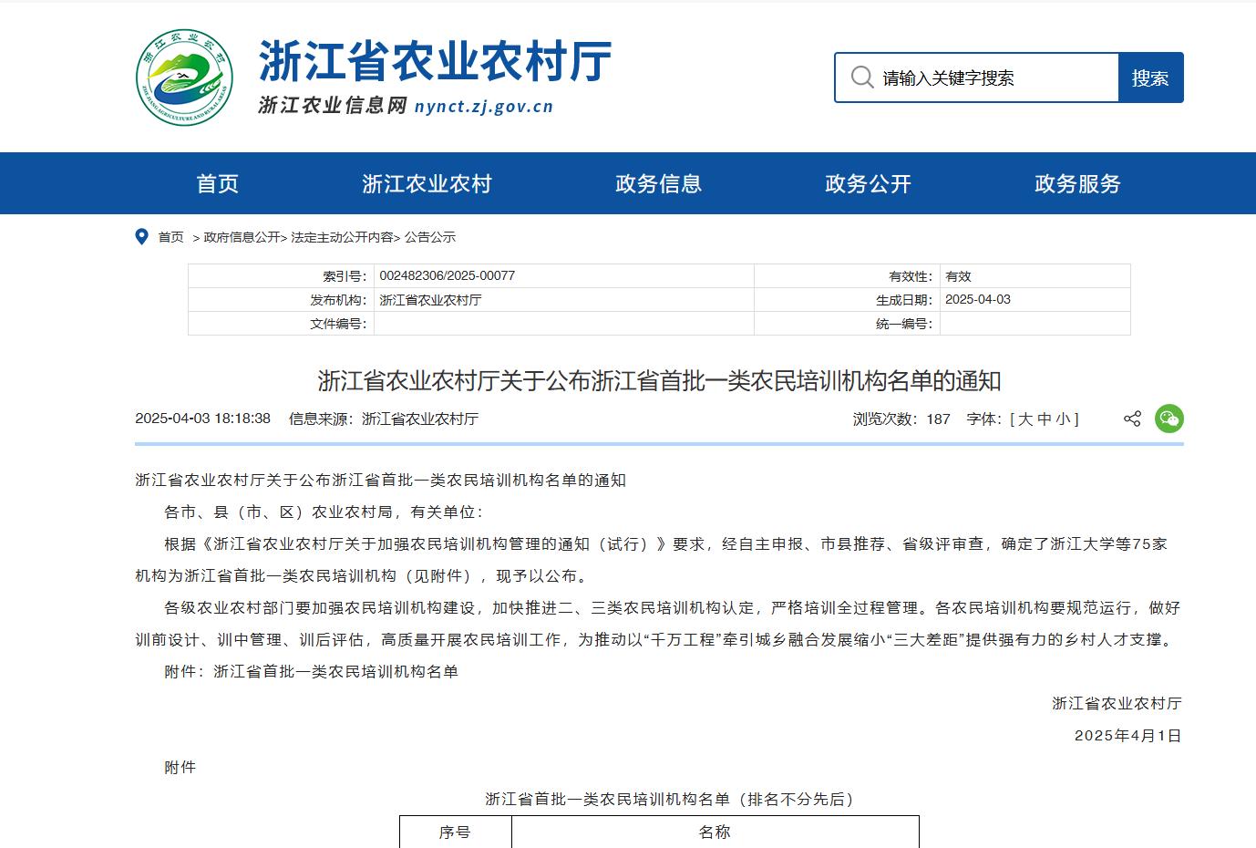The image size is (1256, 848).
Task: Click the 搜索 search button
Action: 1150,78
